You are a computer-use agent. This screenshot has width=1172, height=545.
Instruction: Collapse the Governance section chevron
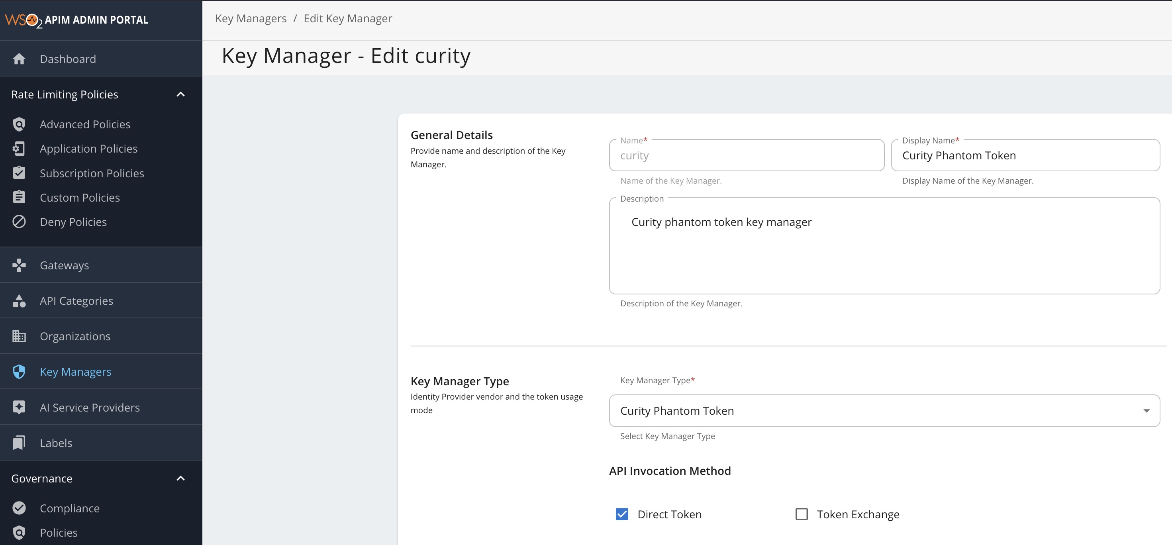[180, 478]
